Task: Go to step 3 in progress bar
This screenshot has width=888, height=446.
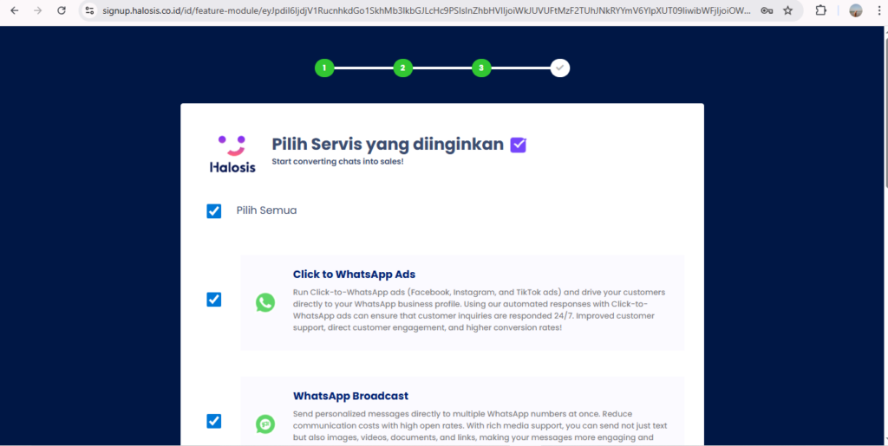Action: pyautogui.click(x=481, y=68)
